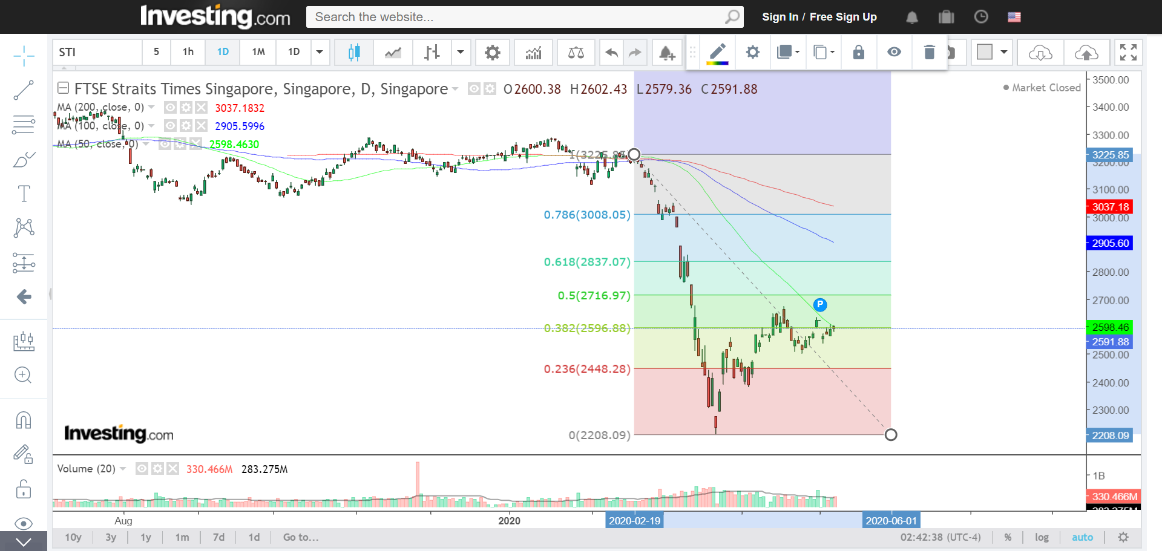Lock the selected drawing with padlock
The image size is (1162, 551).
point(858,53)
